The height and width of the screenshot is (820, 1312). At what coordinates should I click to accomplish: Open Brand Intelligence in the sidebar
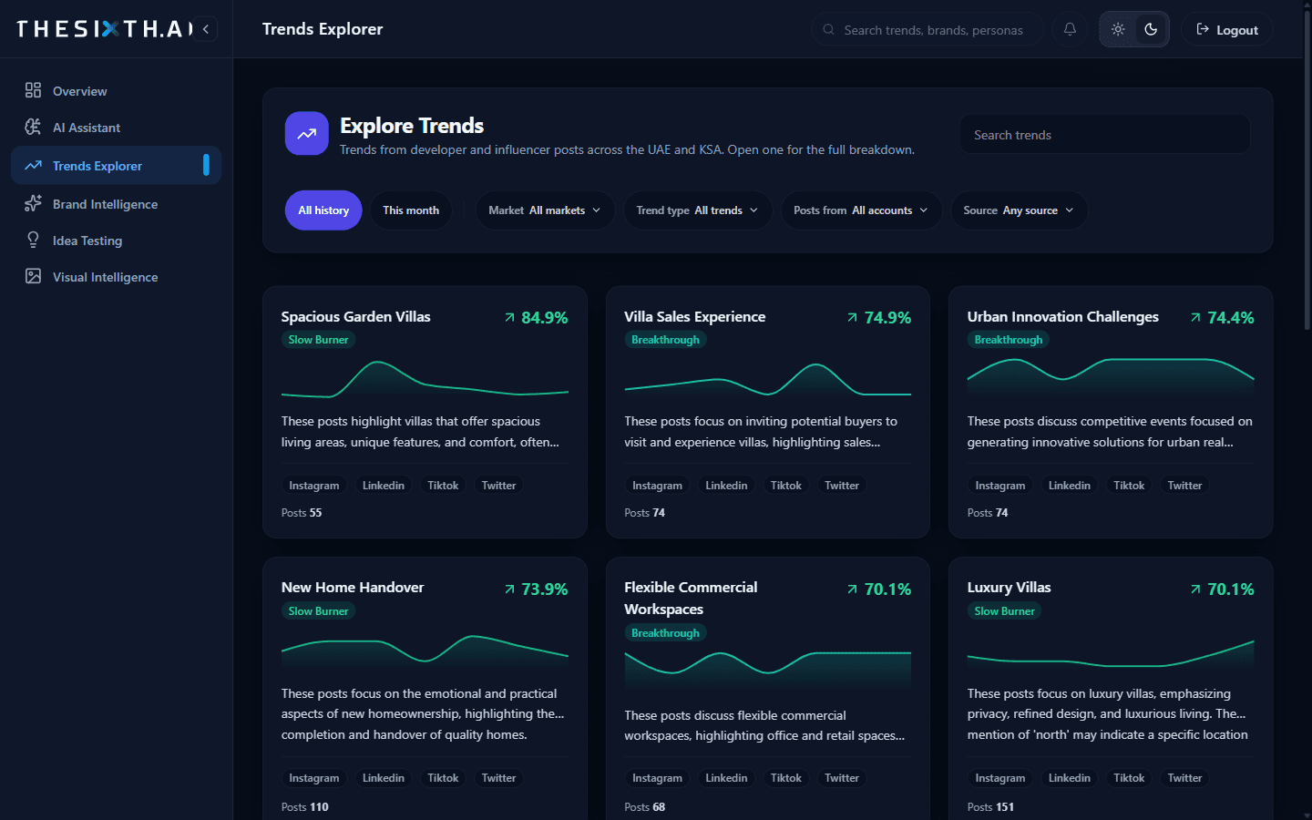click(116, 204)
